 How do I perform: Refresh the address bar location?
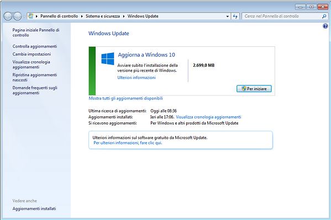235,16
